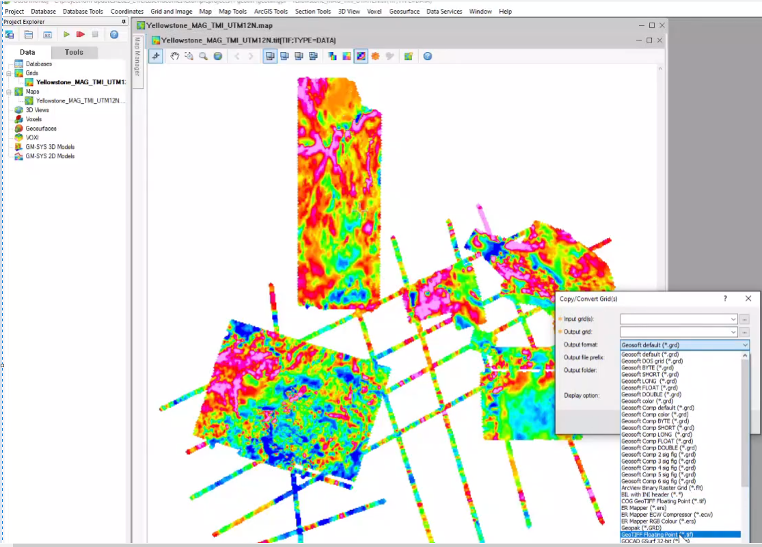Select the Pan hand tool
The image size is (762, 547).
tap(174, 56)
